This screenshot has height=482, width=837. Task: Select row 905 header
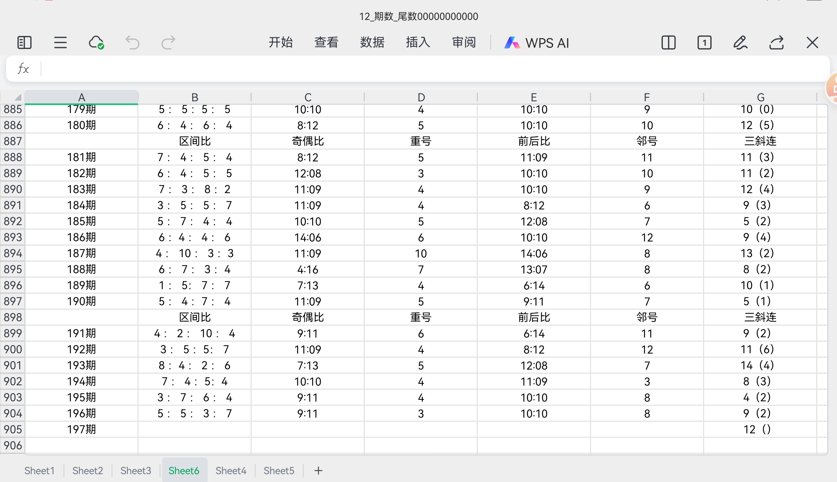click(12, 429)
